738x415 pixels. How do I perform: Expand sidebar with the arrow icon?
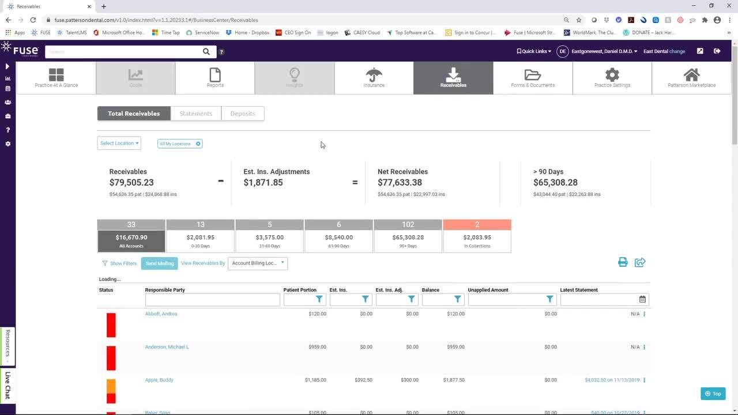point(7,66)
